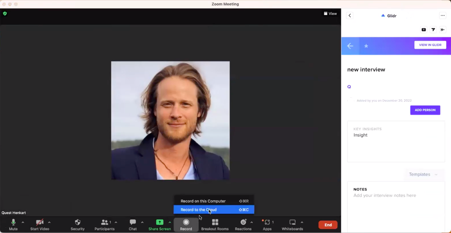Viewport: 451px width, 233px height.
Task: Open the Chat panel
Action: [x=133, y=225]
